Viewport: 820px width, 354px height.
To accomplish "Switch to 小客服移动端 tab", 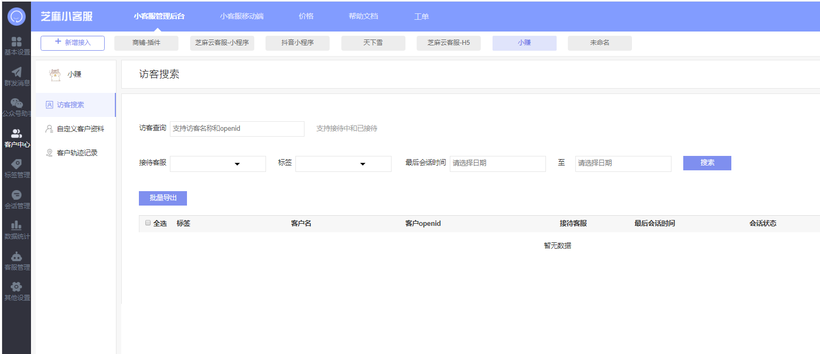I will [x=241, y=16].
